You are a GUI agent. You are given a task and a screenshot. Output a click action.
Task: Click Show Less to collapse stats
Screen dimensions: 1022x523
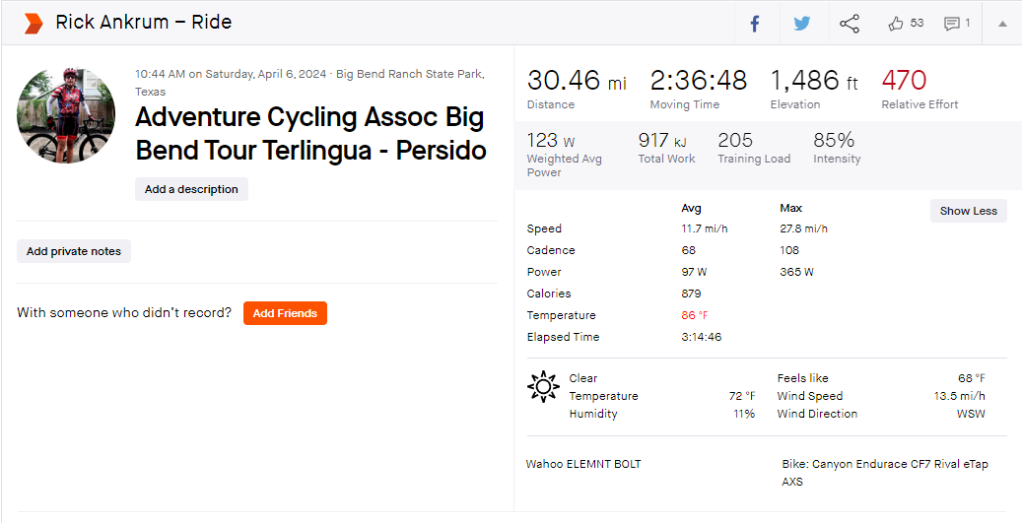tap(968, 211)
